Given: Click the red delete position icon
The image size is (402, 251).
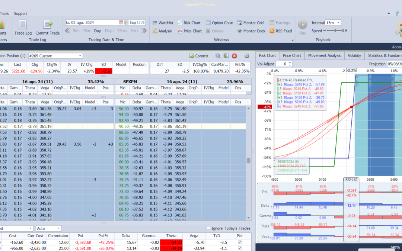Looking at the screenshot, I should (234, 56).
